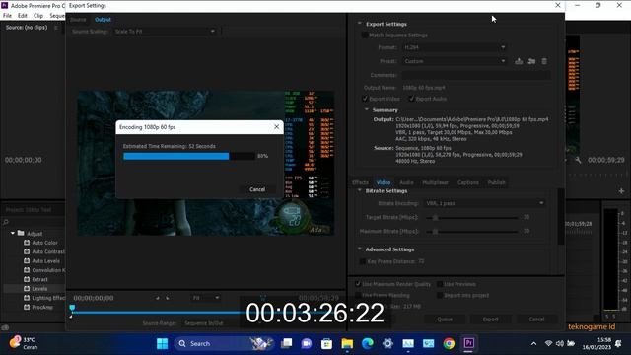Click the Queue button
The width and height of the screenshot is (631, 355).
[x=445, y=319]
